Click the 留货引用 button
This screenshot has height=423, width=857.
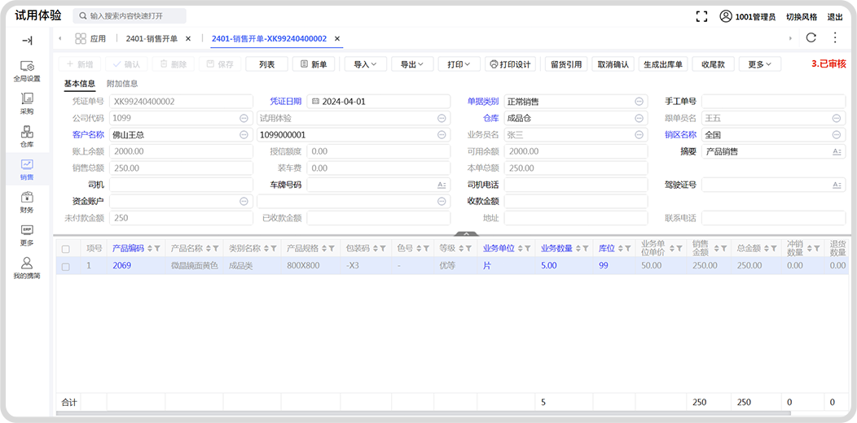[x=566, y=64]
